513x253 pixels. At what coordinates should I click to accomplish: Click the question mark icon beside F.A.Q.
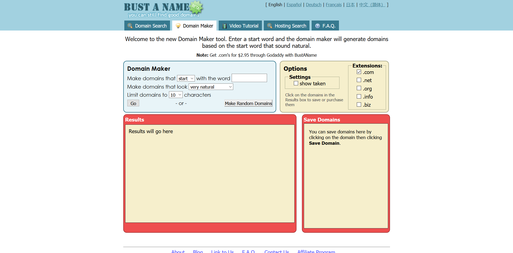coord(318,26)
